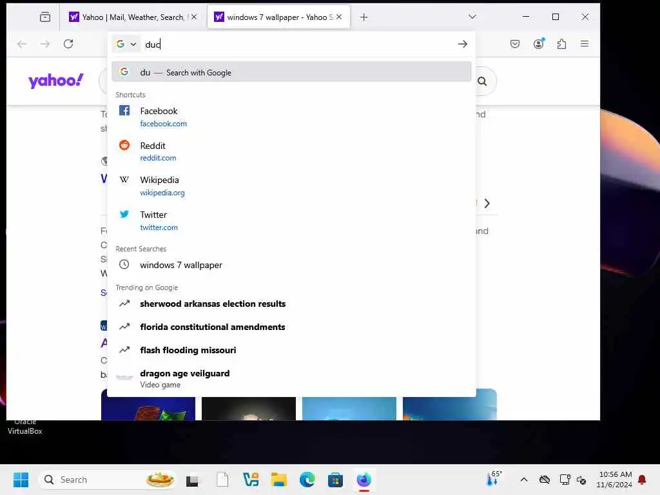
Task: Select dragon age veilguard suggestion
Action: point(291,378)
